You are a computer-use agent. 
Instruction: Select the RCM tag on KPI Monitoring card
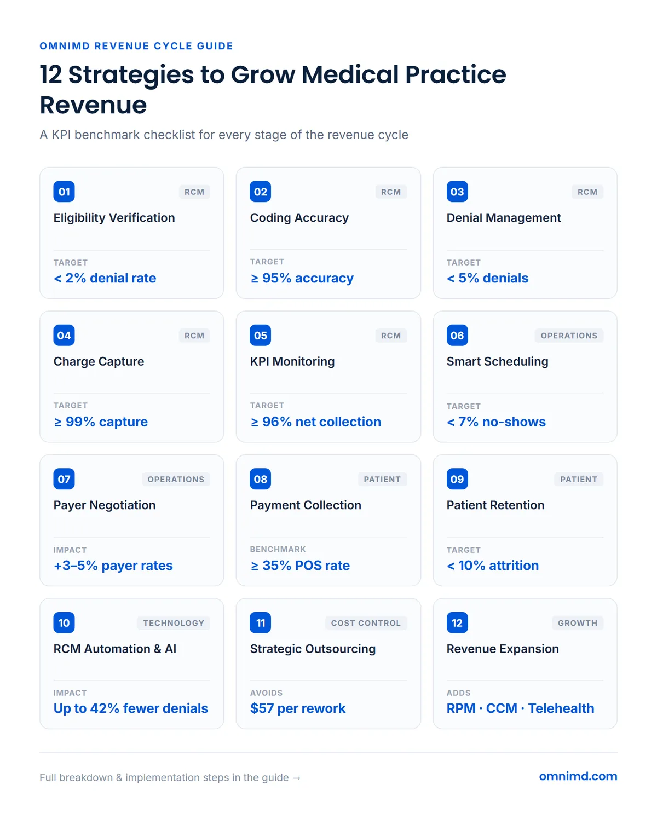(x=391, y=336)
